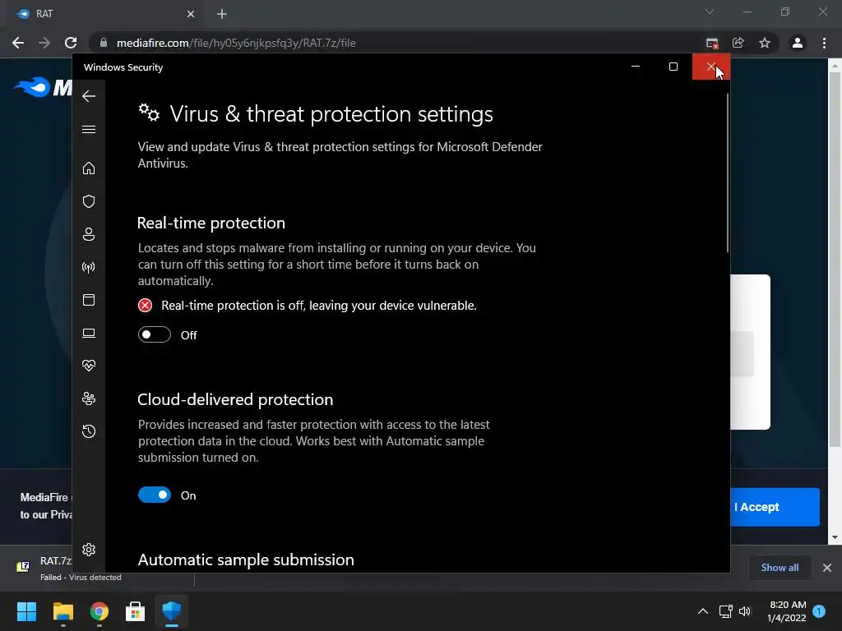Image resolution: width=842 pixels, height=631 pixels.
Task: Open a new Chrome tab
Action: 222,14
